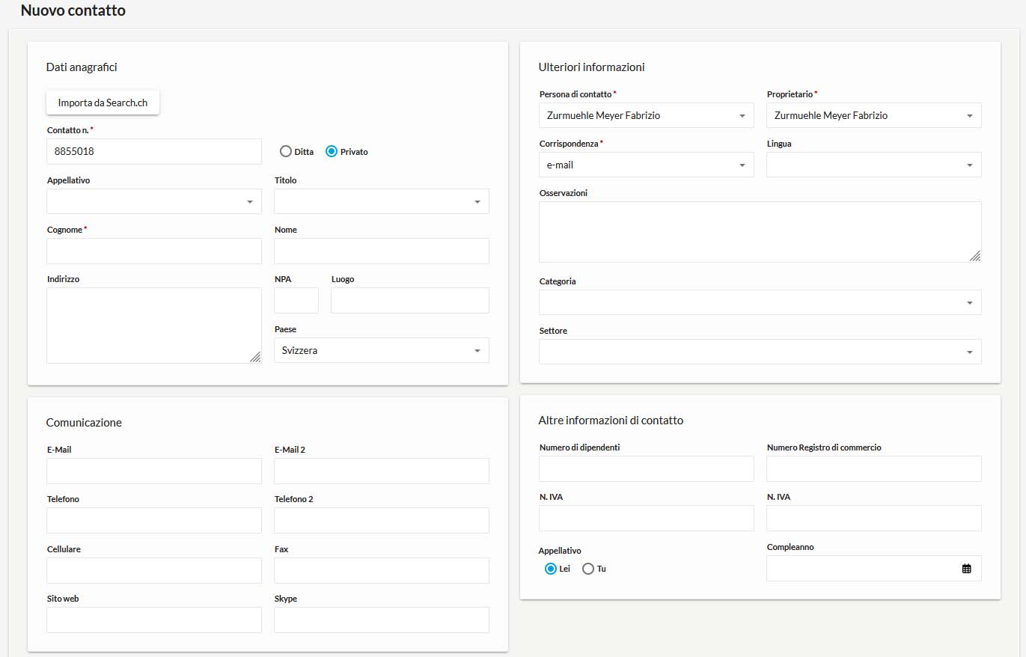Expand the Titolo dropdown
The height and width of the screenshot is (657, 1026).
[x=382, y=201]
